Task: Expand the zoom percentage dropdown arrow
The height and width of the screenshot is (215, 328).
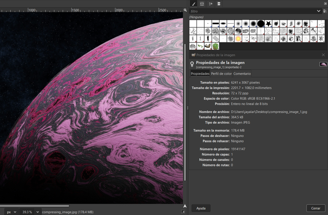Action: pyautogui.click(x=38, y=212)
